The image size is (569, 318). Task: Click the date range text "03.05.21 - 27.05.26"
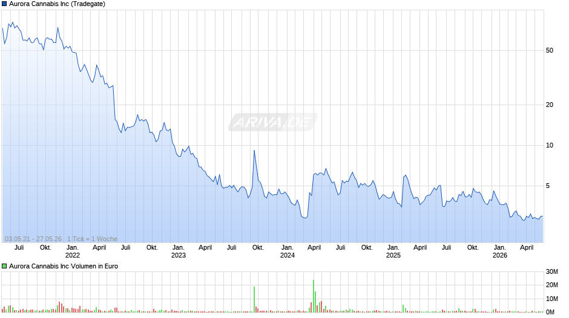(33, 239)
